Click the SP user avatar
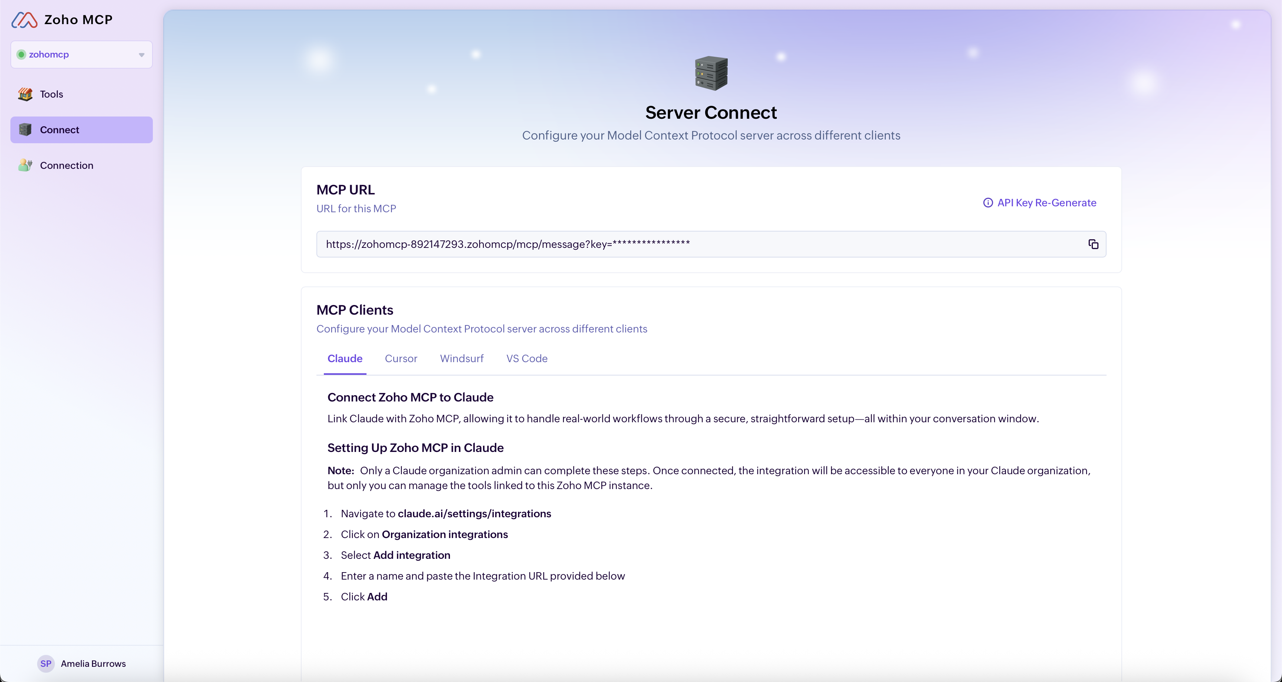1282x682 pixels. [46, 663]
